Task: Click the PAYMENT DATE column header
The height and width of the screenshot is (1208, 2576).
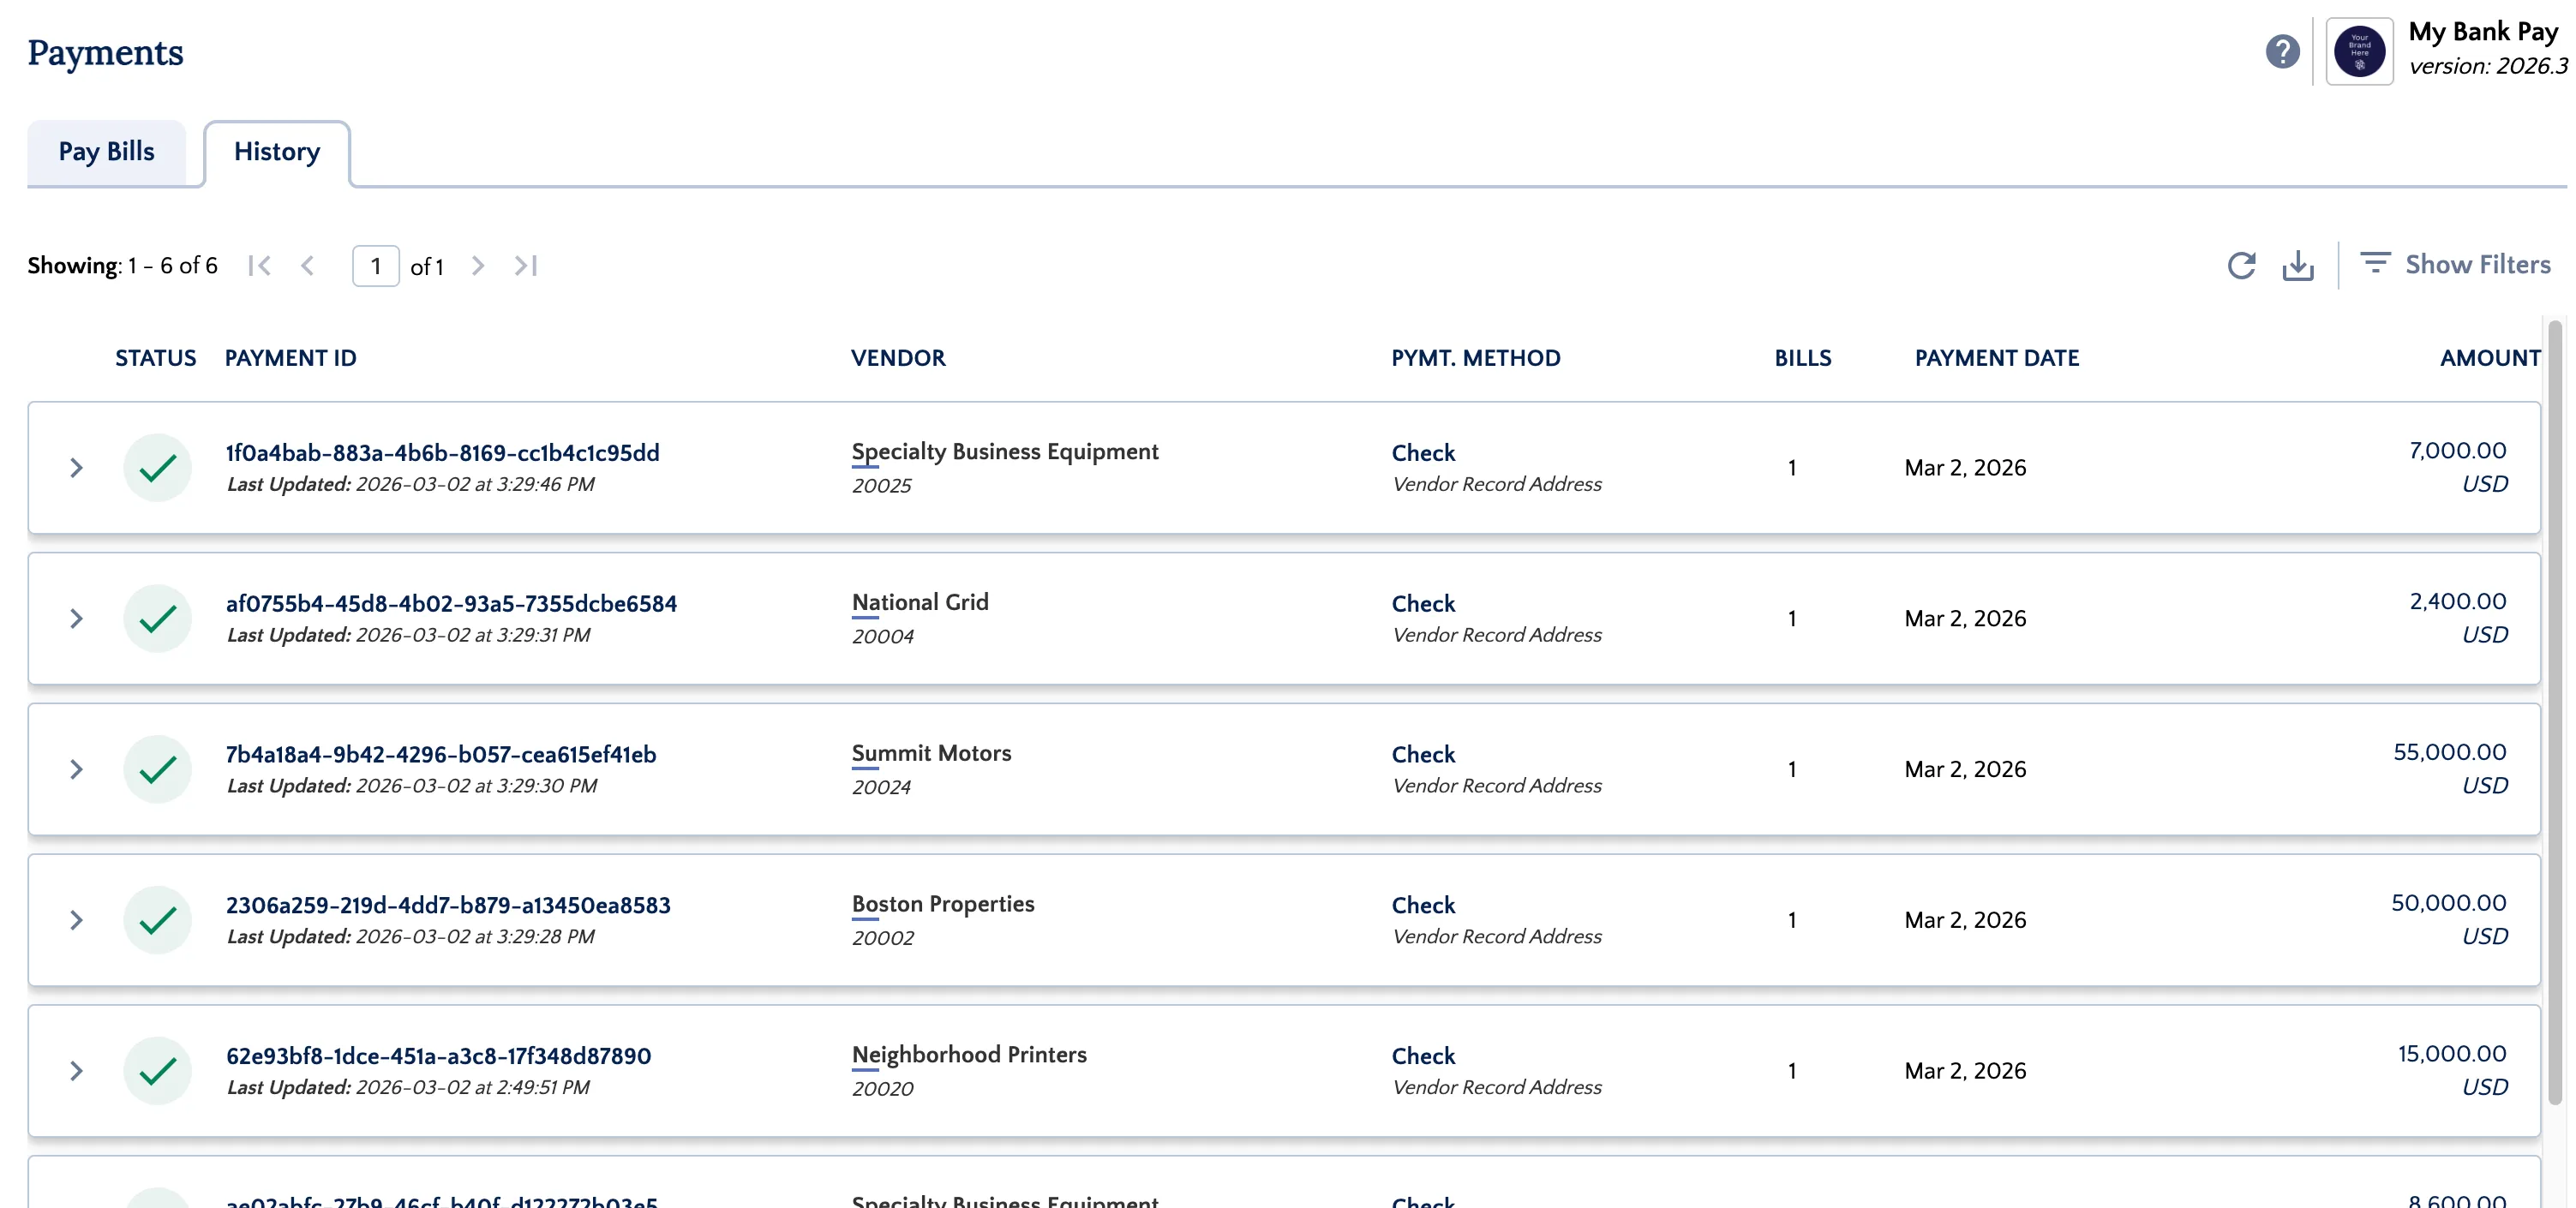Action: 1996,358
